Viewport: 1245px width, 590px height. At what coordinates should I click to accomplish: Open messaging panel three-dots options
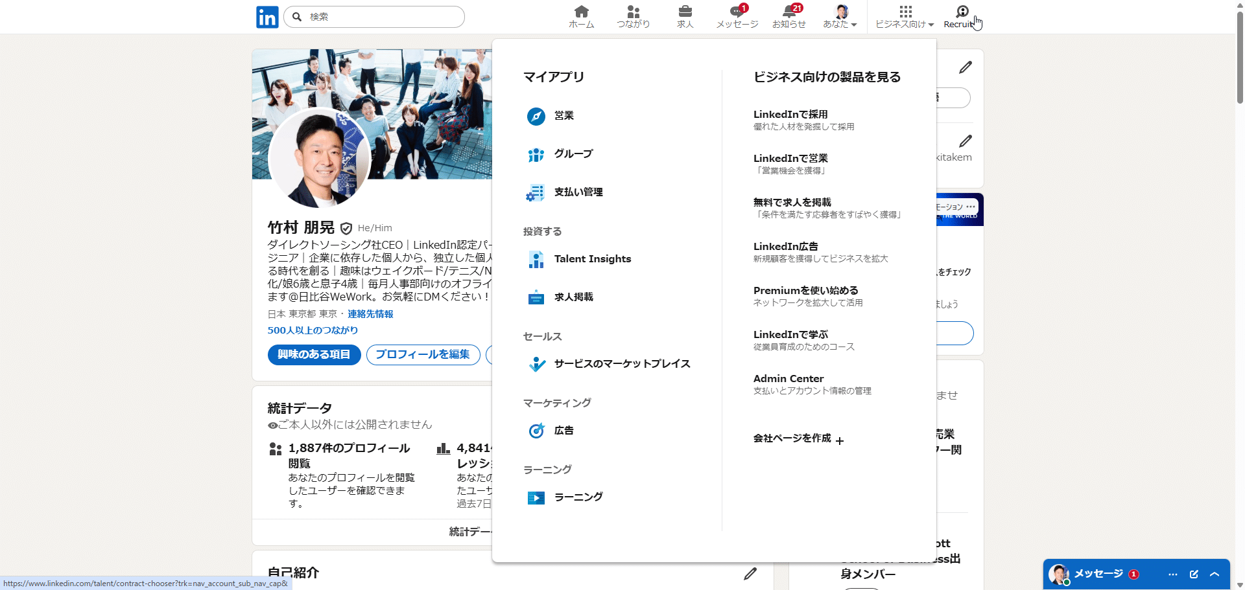pos(1173,574)
